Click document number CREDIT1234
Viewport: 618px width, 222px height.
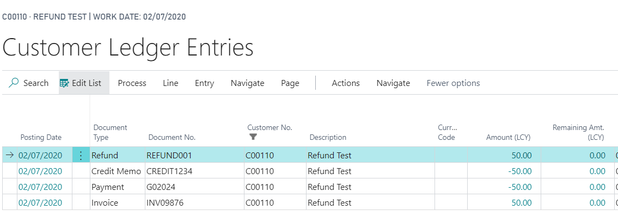point(169,171)
